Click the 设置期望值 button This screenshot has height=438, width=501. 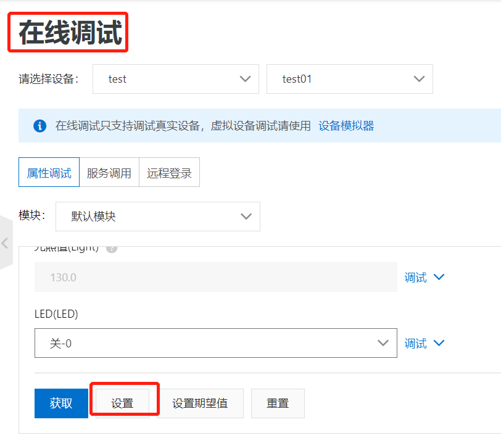200,403
